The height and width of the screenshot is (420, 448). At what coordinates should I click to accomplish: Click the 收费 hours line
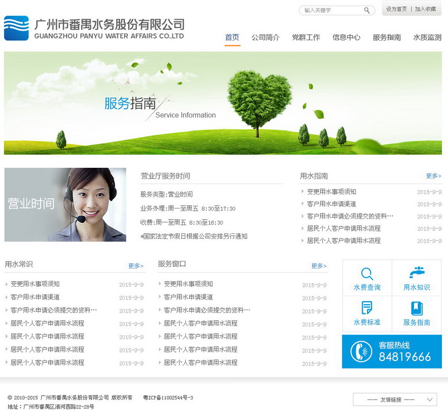click(182, 223)
